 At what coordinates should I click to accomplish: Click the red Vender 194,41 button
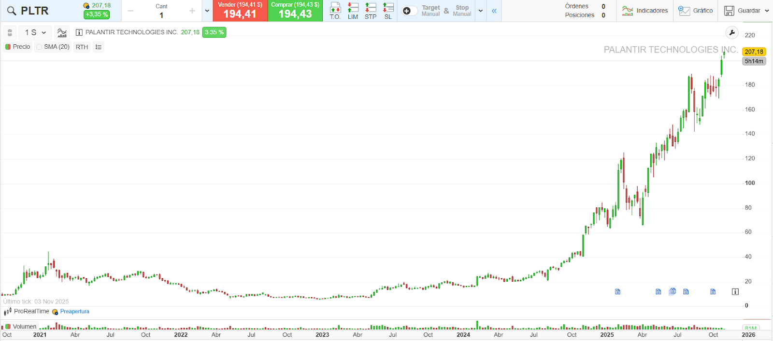click(x=240, y=11)
